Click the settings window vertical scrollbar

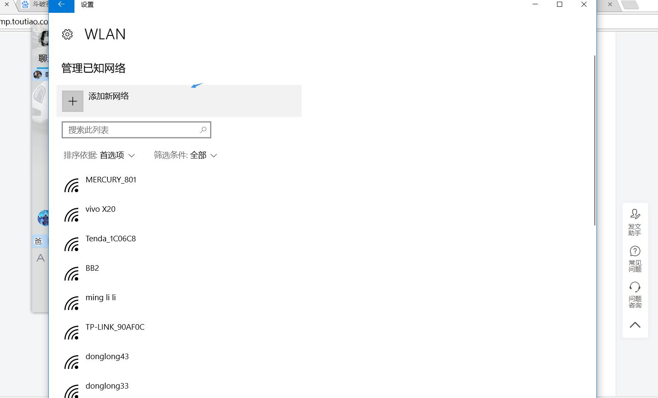(595, 140)
